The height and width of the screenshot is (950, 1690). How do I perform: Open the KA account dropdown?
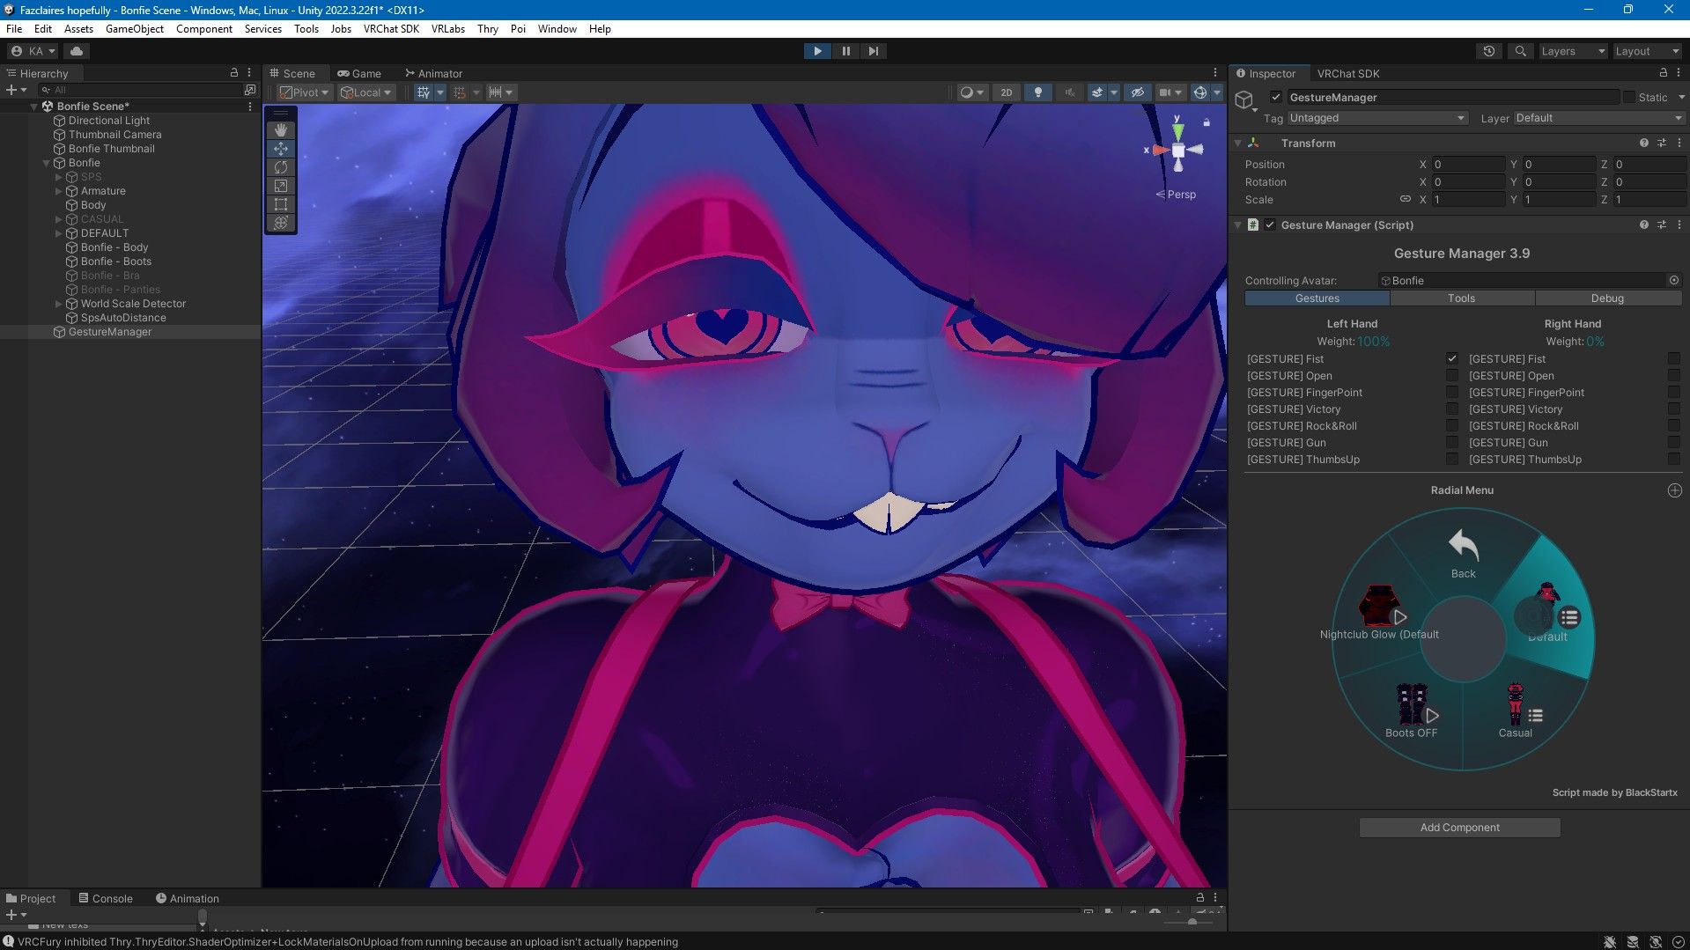pos(33,51)
